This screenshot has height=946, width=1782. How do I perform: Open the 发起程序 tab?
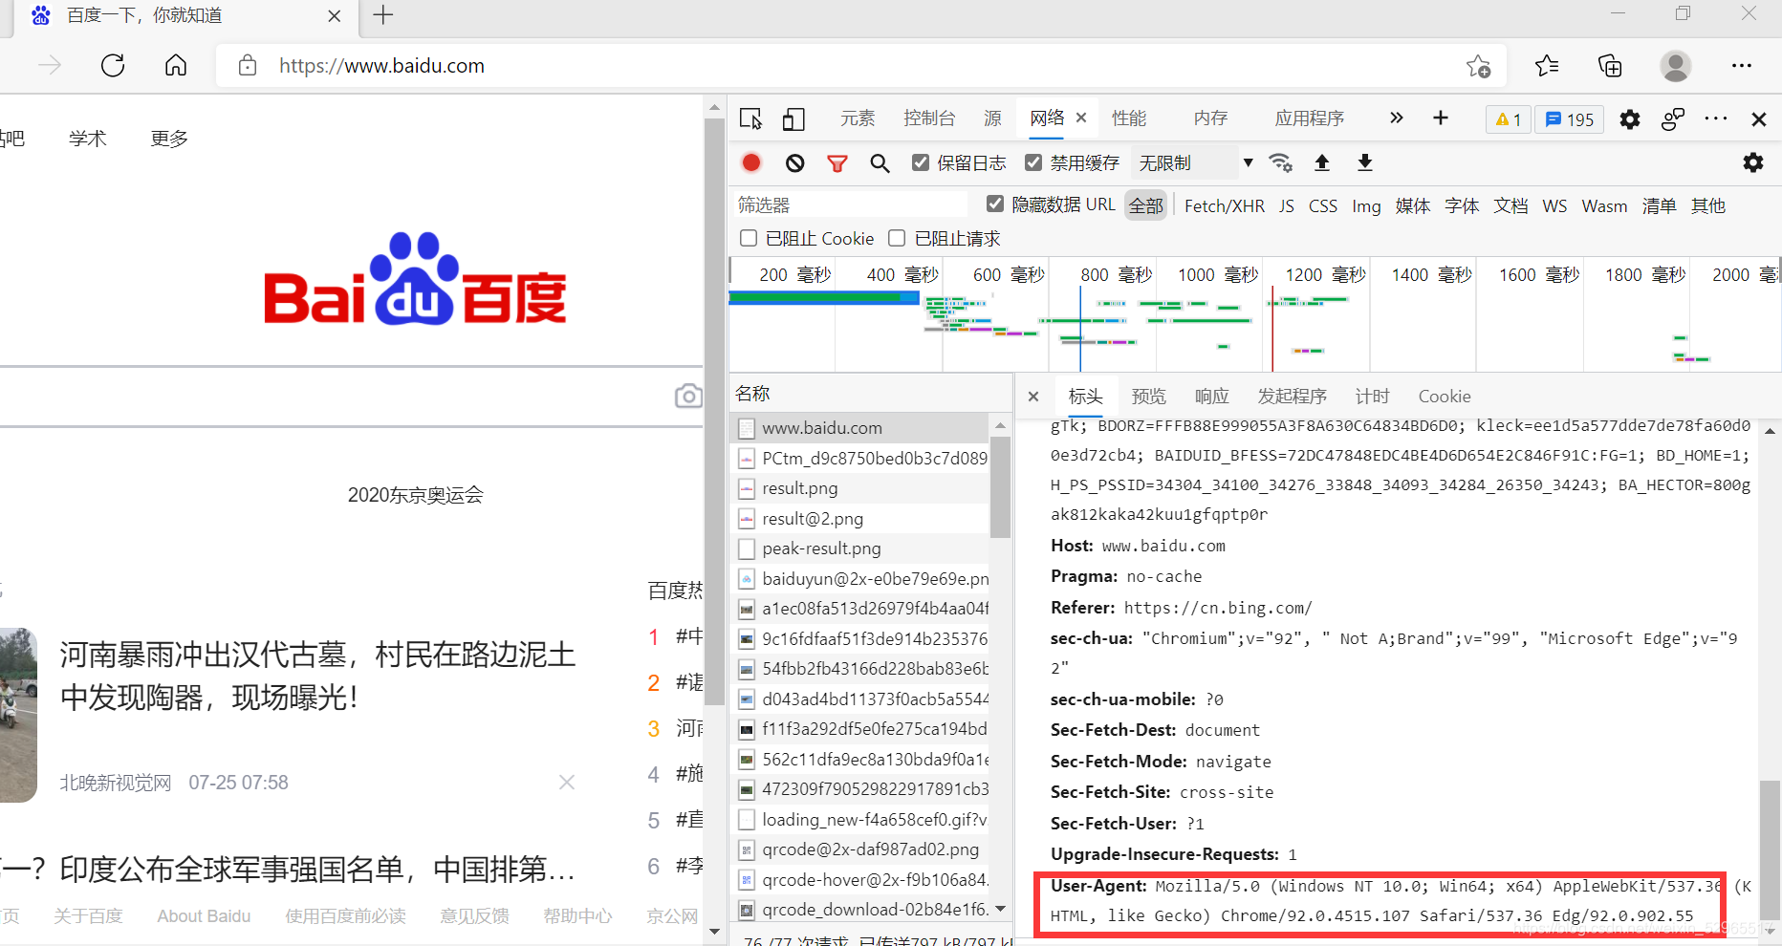pos(1293,397)
